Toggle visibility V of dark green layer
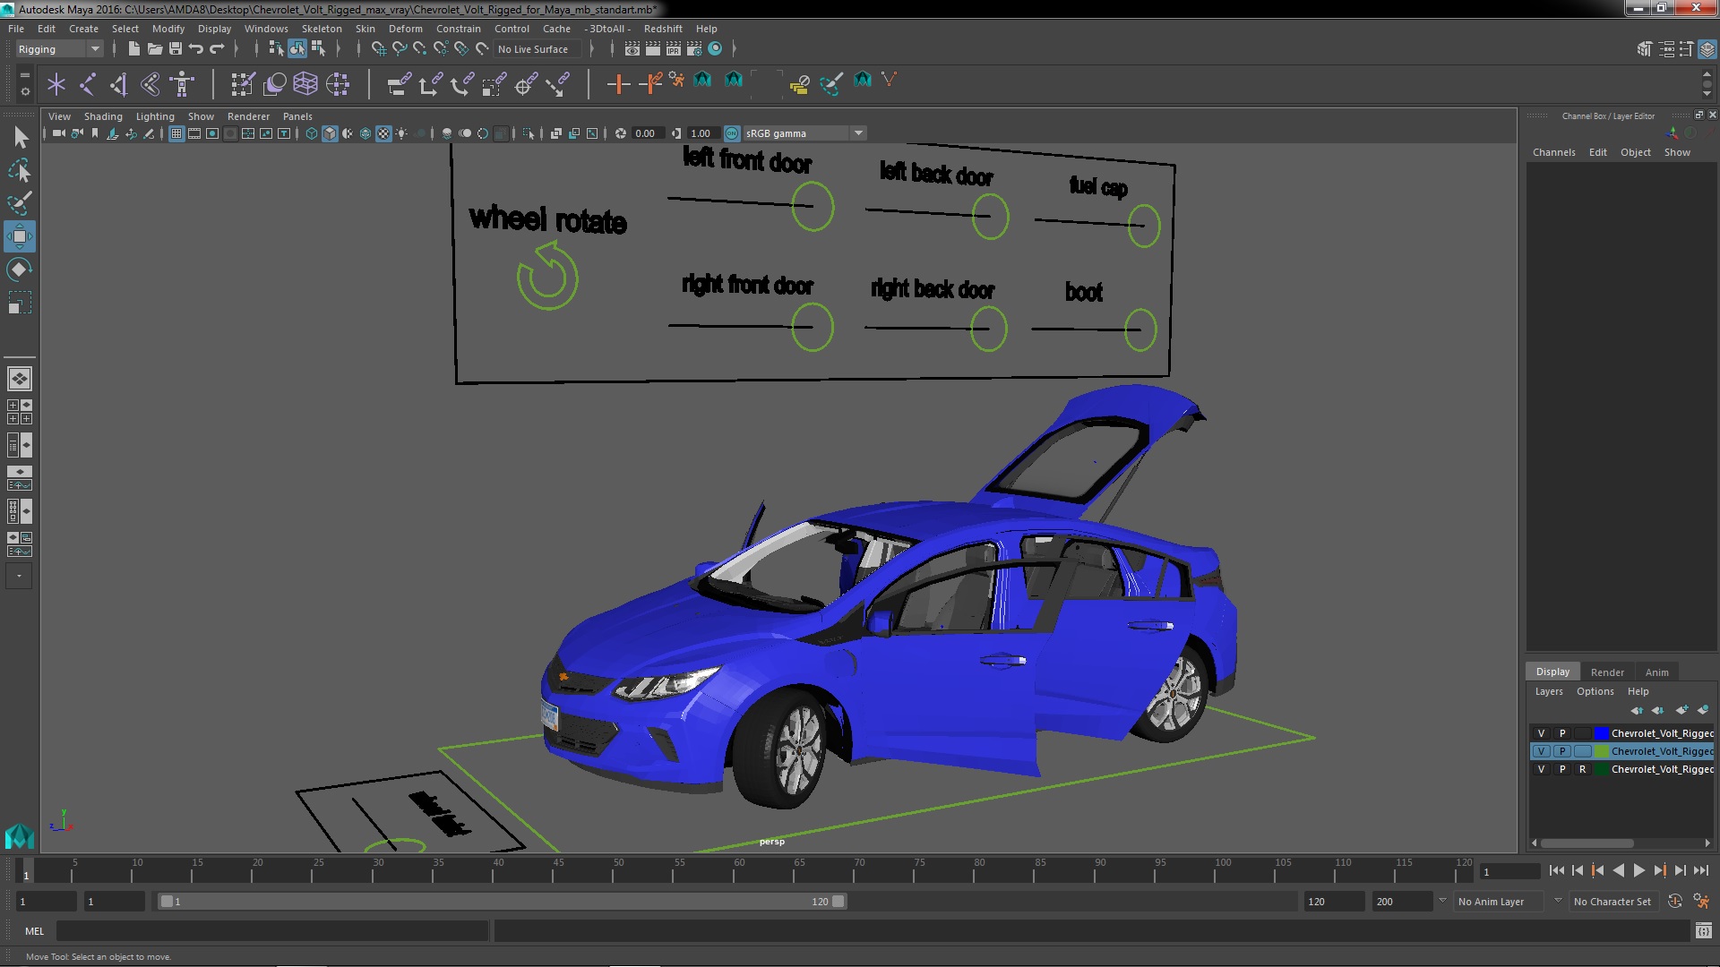Viewport: 1720px width, 967px height. tap(1541, 769)
